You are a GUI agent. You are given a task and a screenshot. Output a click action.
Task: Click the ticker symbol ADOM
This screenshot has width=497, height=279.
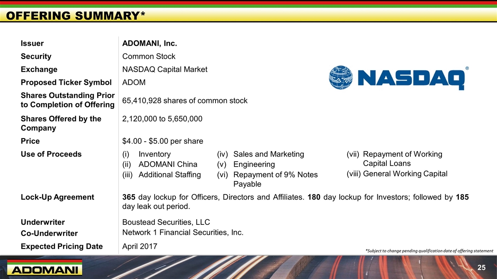click(134, 82)
